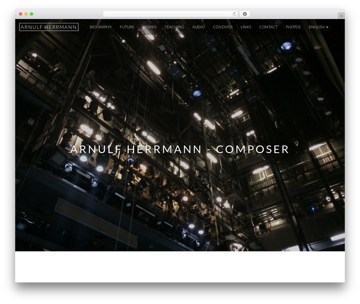Click the green fullscreen window button
Viewport: 360px width, 304px height.
point(31,14)
